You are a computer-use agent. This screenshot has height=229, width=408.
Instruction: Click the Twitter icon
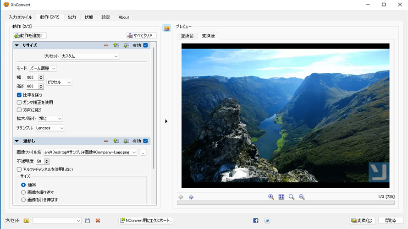(x=267, y=220)
